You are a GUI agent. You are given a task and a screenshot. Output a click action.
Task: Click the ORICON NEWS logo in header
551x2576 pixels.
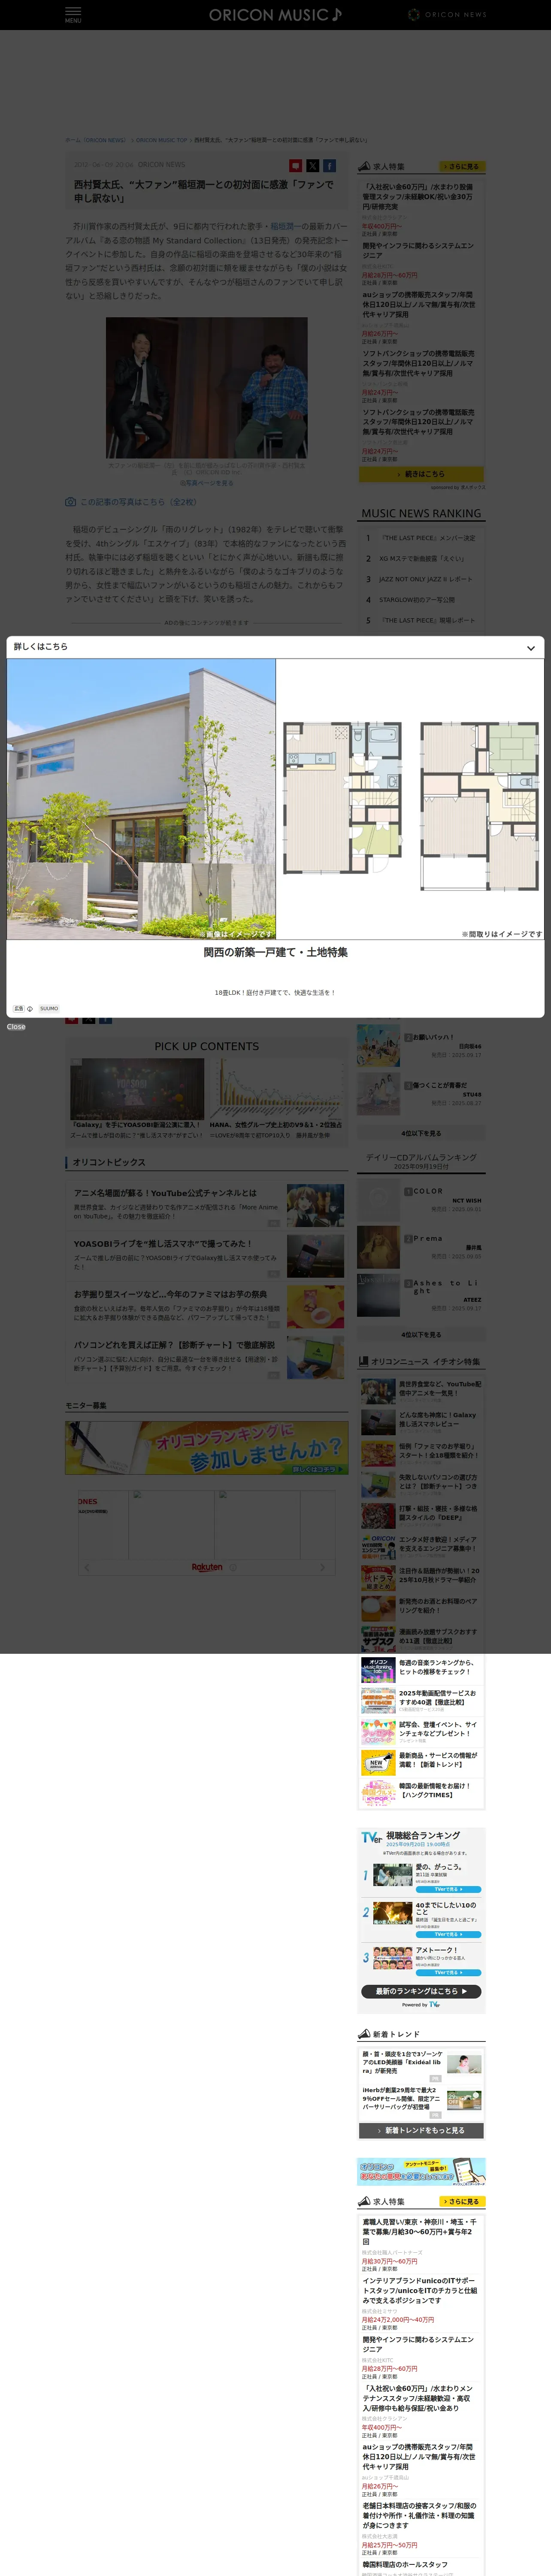coord(447,15)
